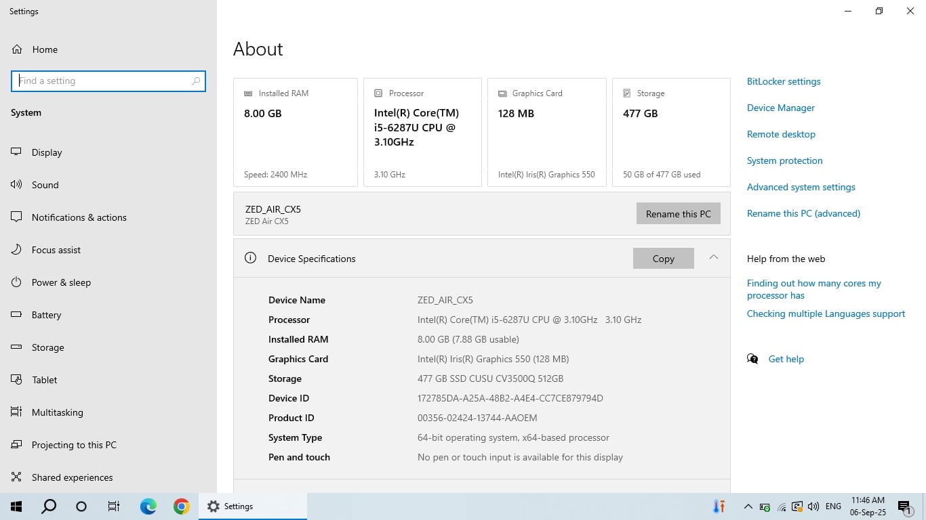Open Cortana from the taskbar

point(81,506)
